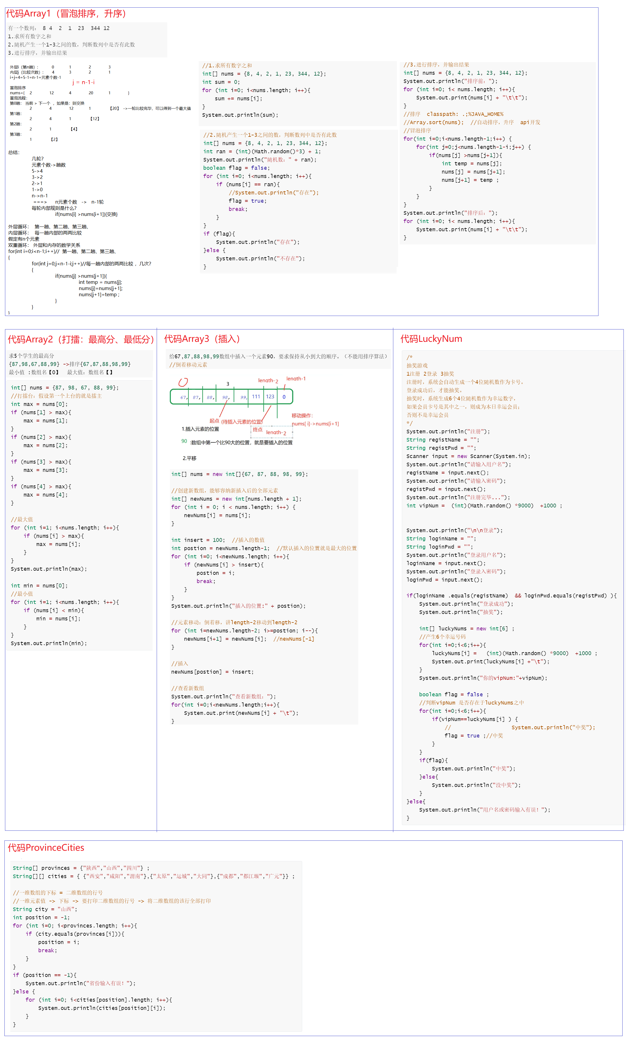Click the comment //1.求所有数字之和

(227, 65)
